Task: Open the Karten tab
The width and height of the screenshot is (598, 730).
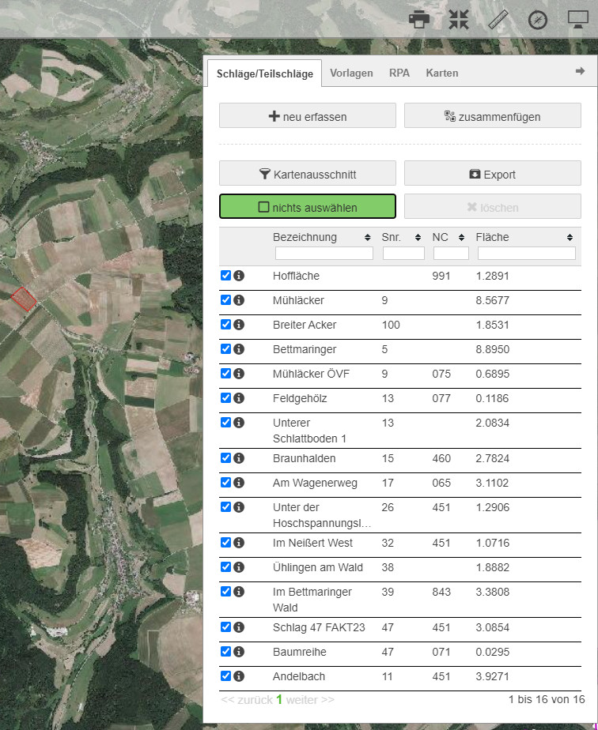Action: pyautogui.click(x=442, y=73)
